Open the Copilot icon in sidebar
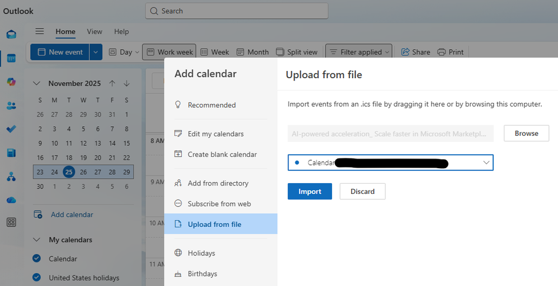The height and width of the screenshot is (286, 558). coord(11,82)
